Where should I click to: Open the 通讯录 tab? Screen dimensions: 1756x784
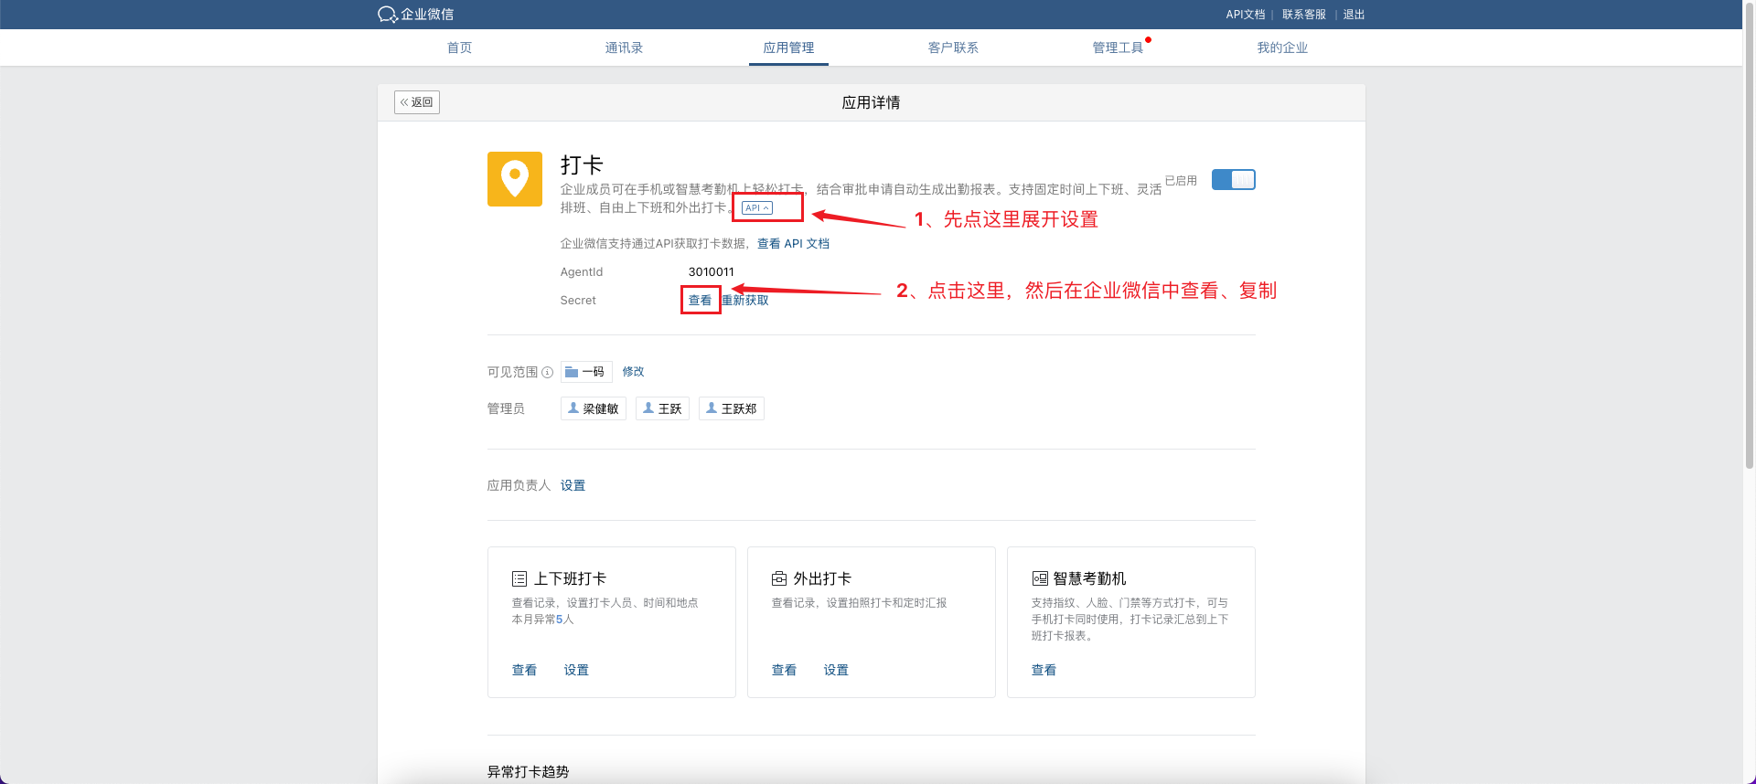[x=624, y=48]
